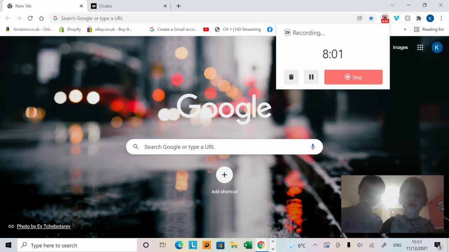Open the Vimeo extension
This screenshot has height=252, width=449.
pos(396,18)
